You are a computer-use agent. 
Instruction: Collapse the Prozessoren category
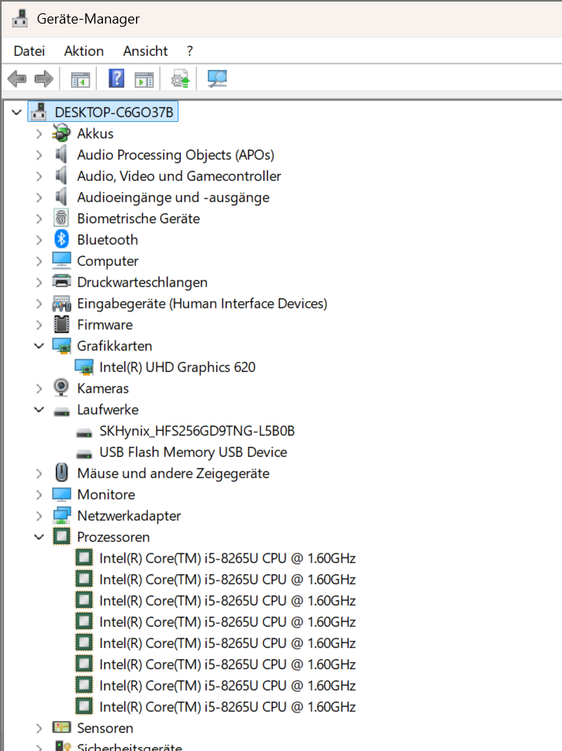coord(39,537)
